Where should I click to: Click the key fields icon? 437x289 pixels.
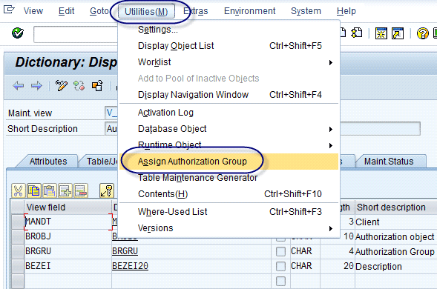pos(107,190)
